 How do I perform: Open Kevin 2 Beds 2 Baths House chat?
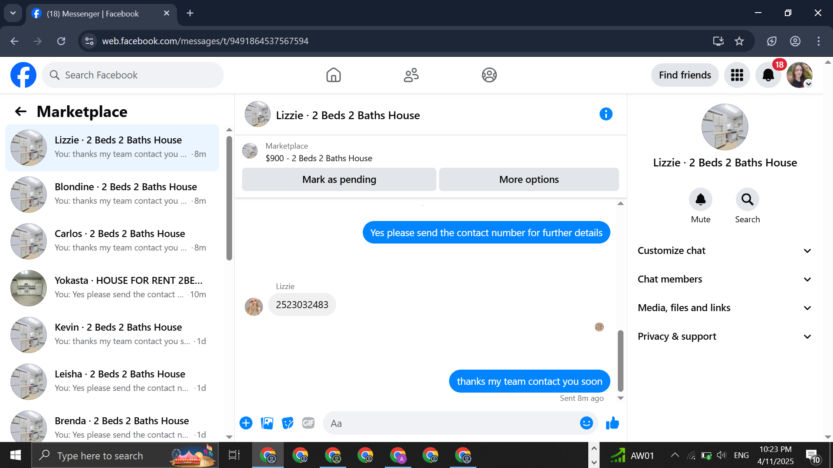pos(112,335)
